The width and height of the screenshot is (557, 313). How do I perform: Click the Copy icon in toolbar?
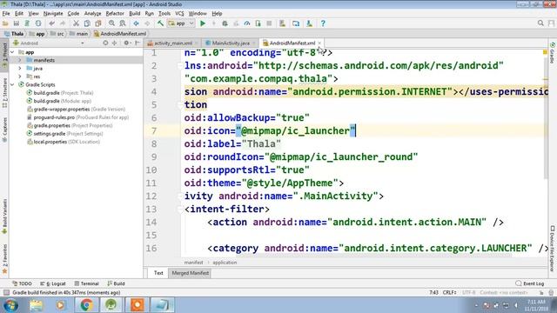(87, 23)
